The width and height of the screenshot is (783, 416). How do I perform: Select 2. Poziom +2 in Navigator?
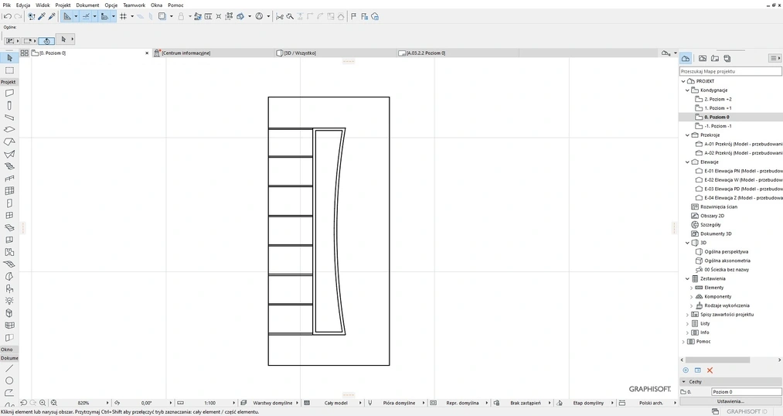pos(717,100)
